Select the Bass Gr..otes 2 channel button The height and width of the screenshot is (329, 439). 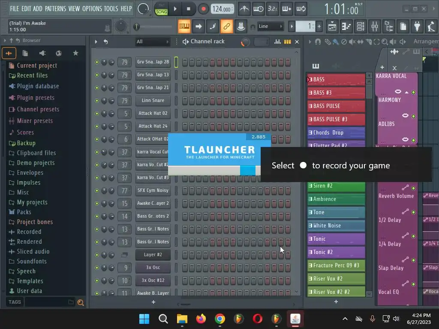point(153,216)
